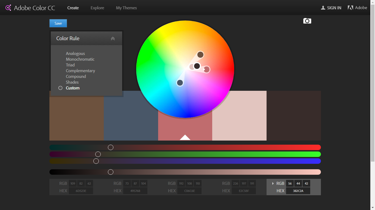Click red value field showing 73
The image size is (375, 210).
[127, 183]
